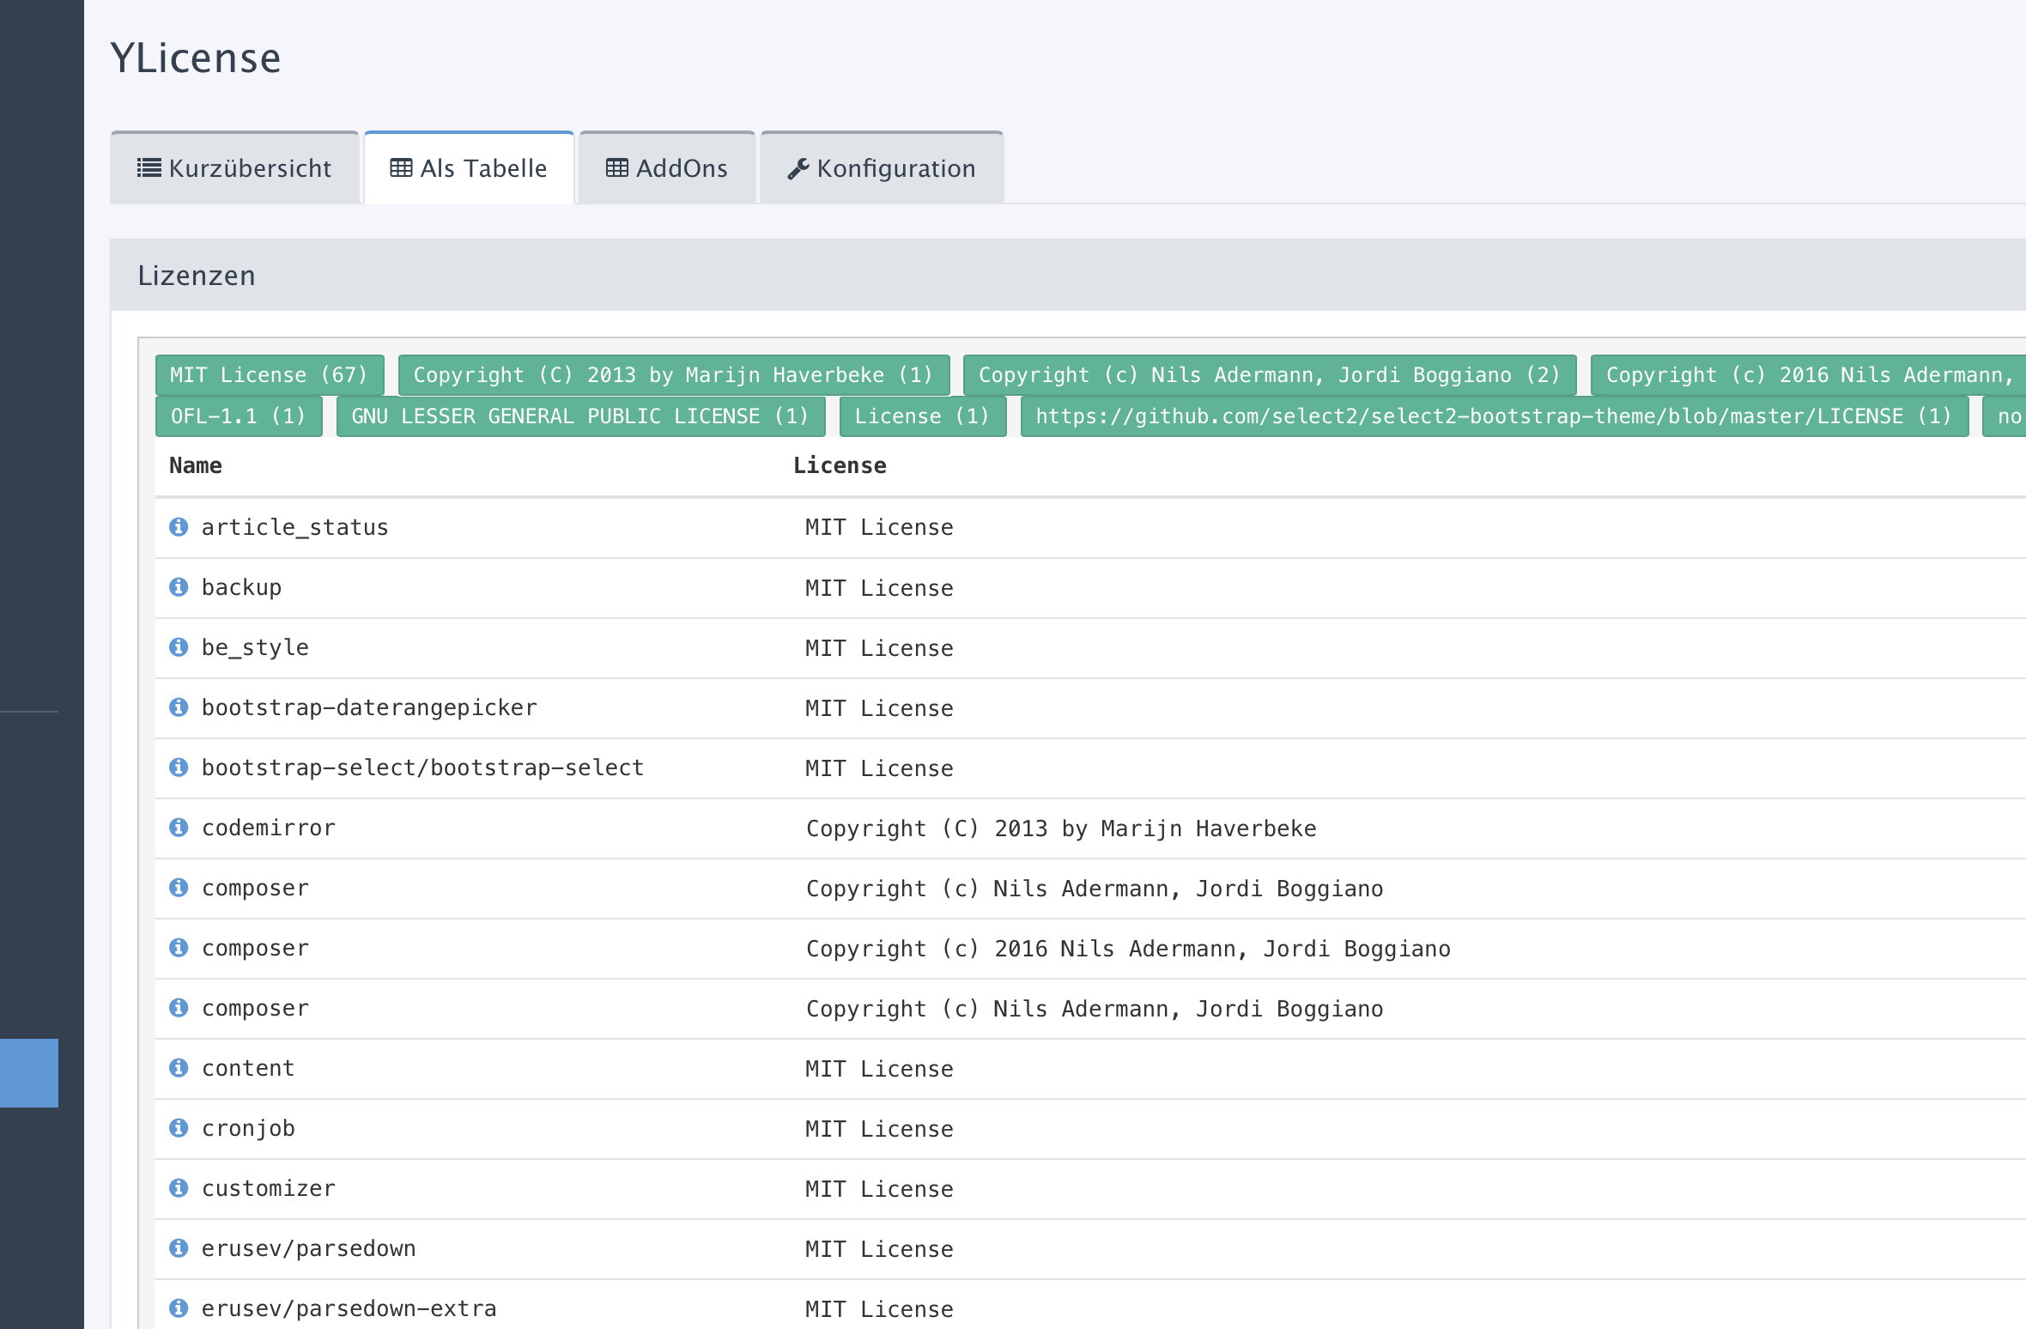Open info for backup addon
This screenshot has height=1329, width=2026.
pos(179,587)
